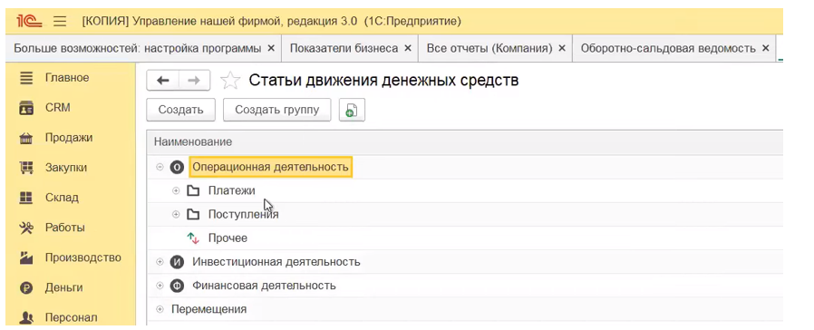Click the copy item icon with green plus
Screen dimensions: 814x330
[x=352, y=110]
